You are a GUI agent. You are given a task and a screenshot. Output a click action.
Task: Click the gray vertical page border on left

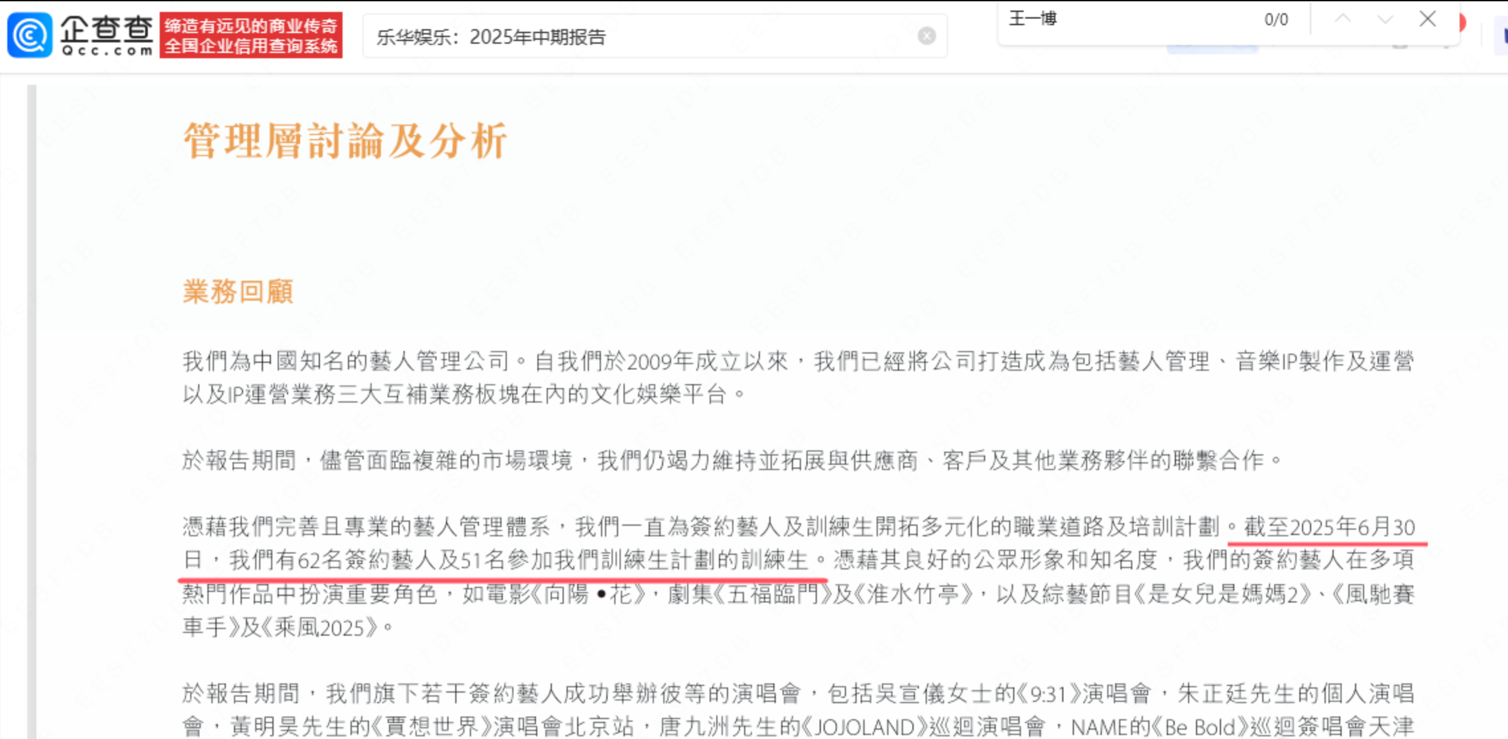[x=32, y=411]
